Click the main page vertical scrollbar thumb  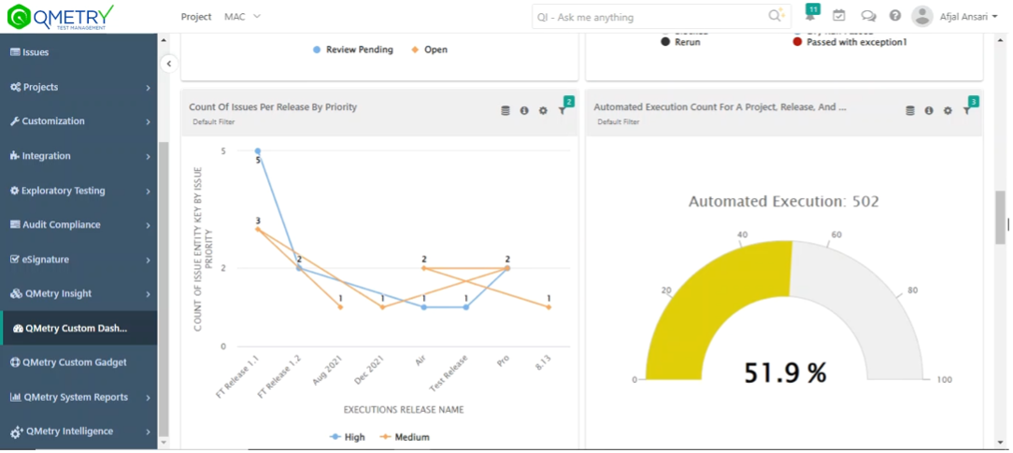[x=1000, y=217]
